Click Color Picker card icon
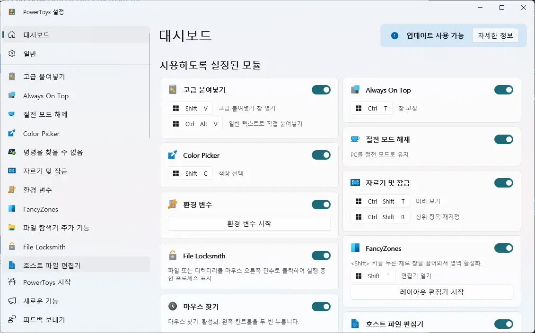Screen dimensions: 535x333 (173, 155)
